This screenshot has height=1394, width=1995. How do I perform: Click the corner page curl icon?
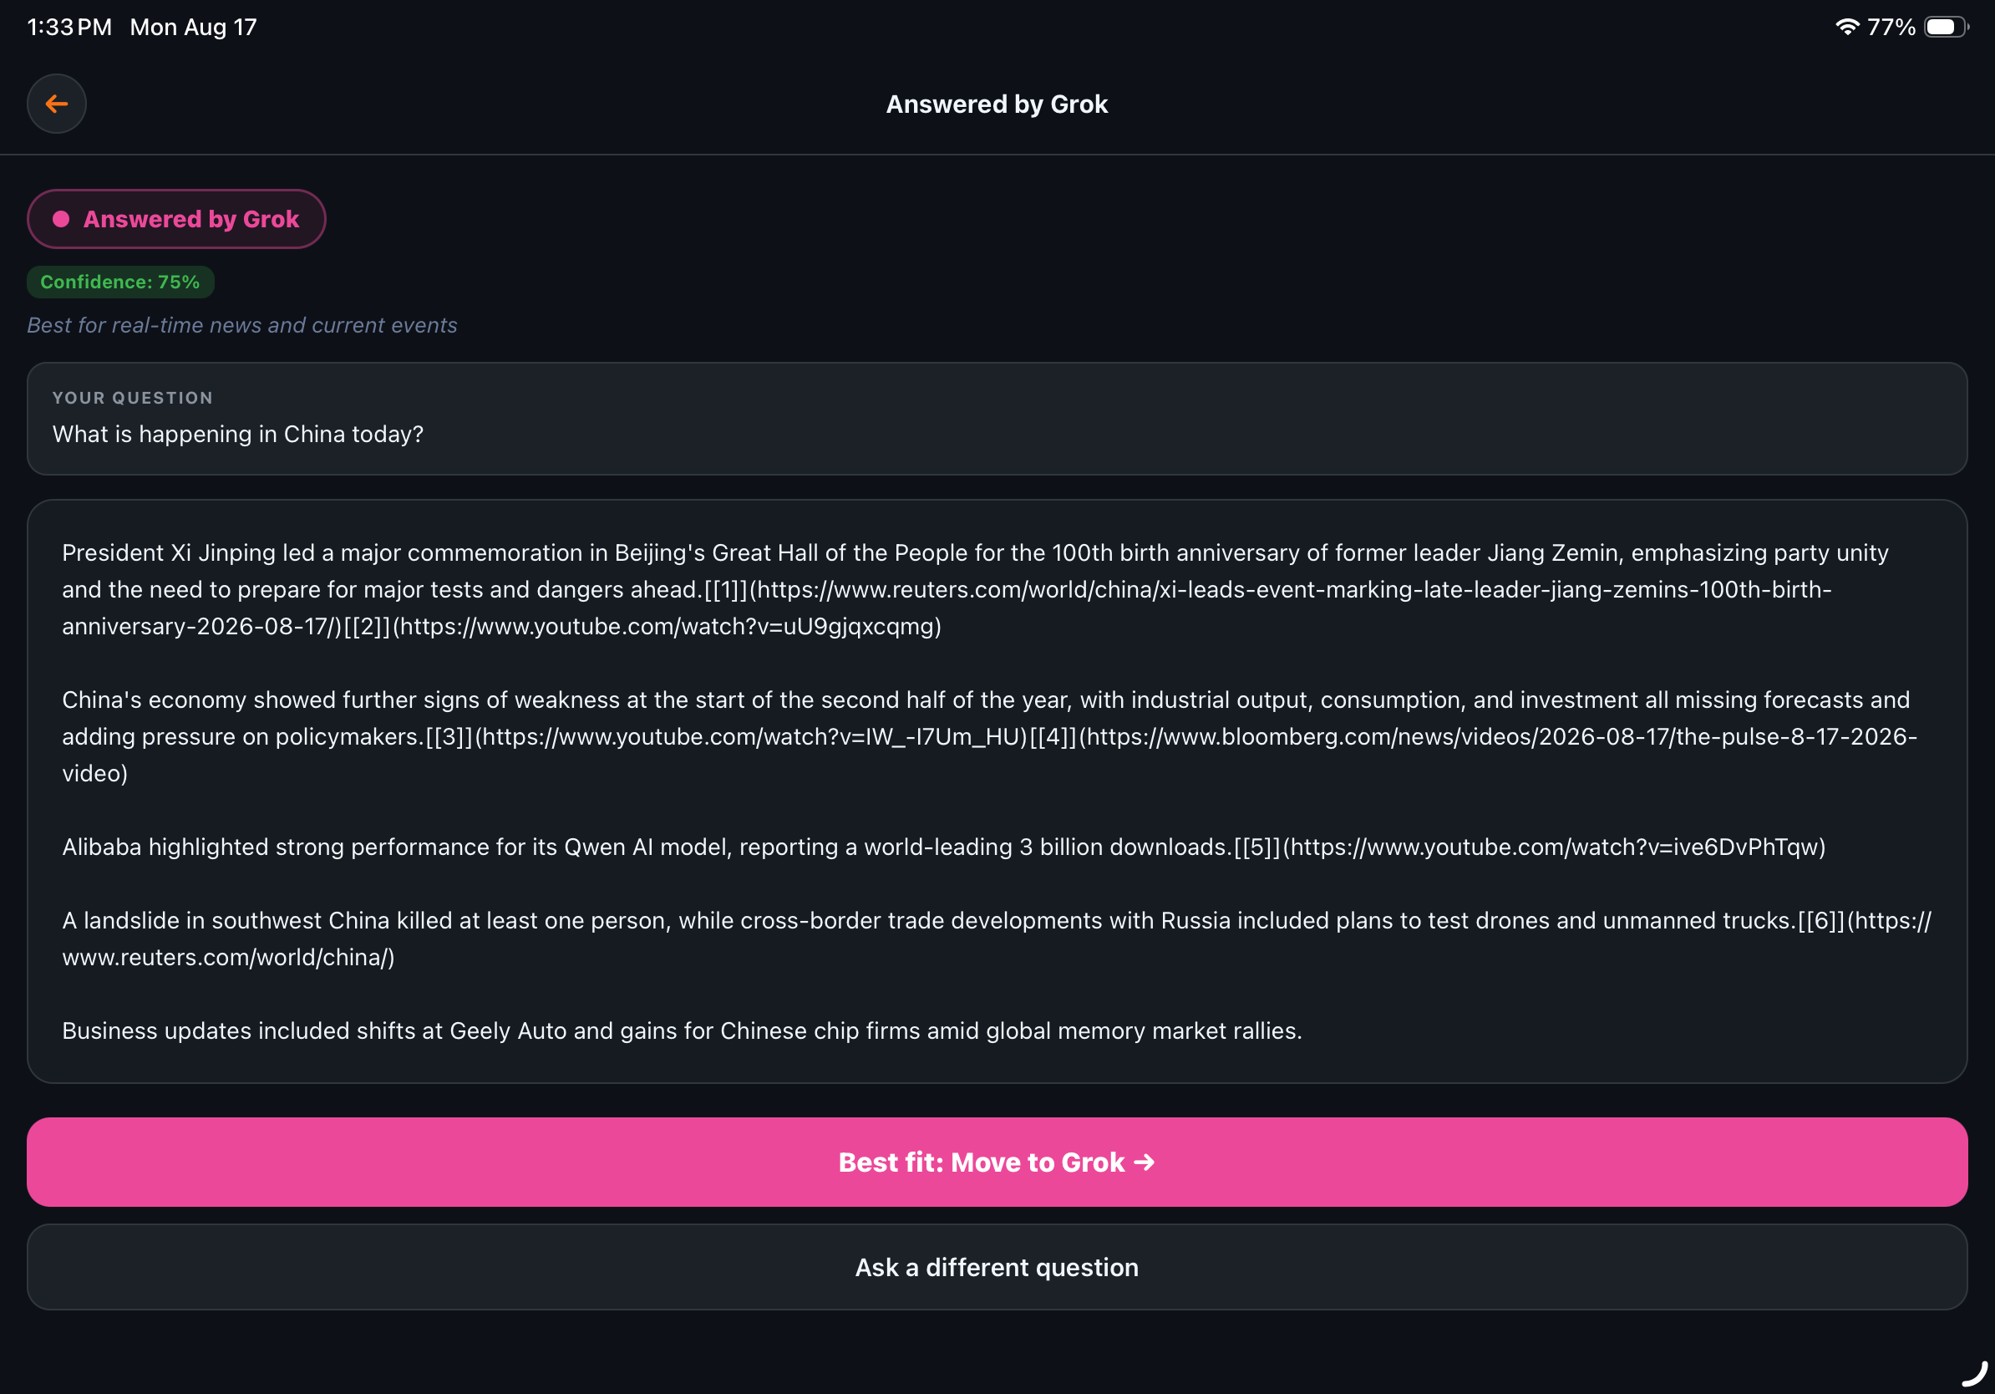[1974, 1374]
